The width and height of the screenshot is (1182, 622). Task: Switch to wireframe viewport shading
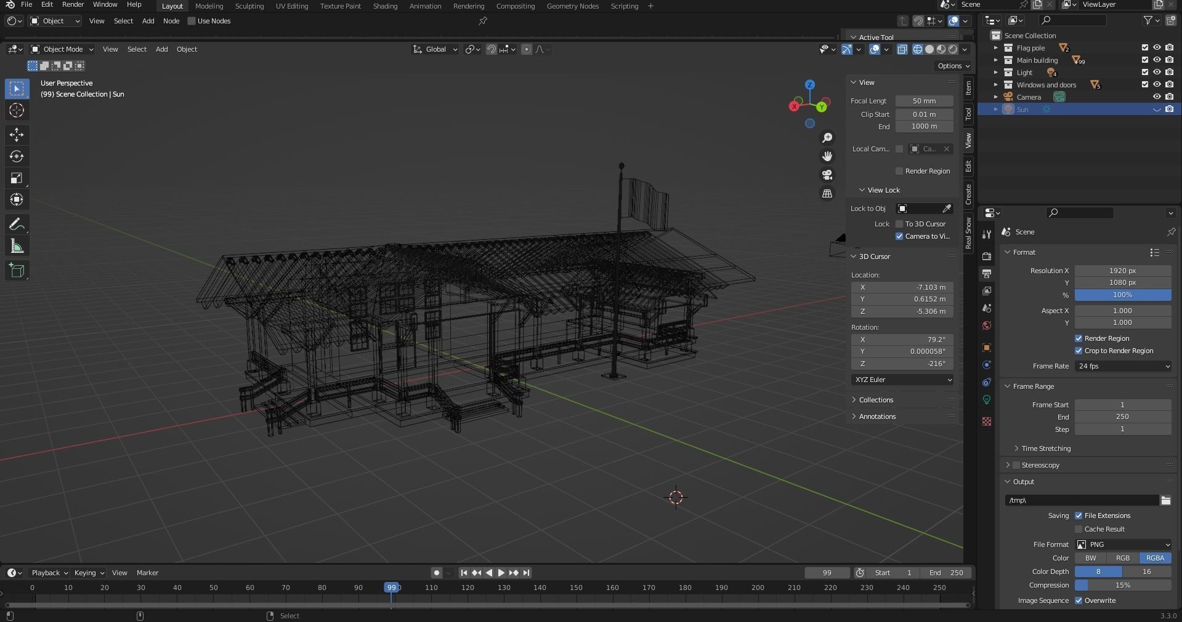point(918,49)
